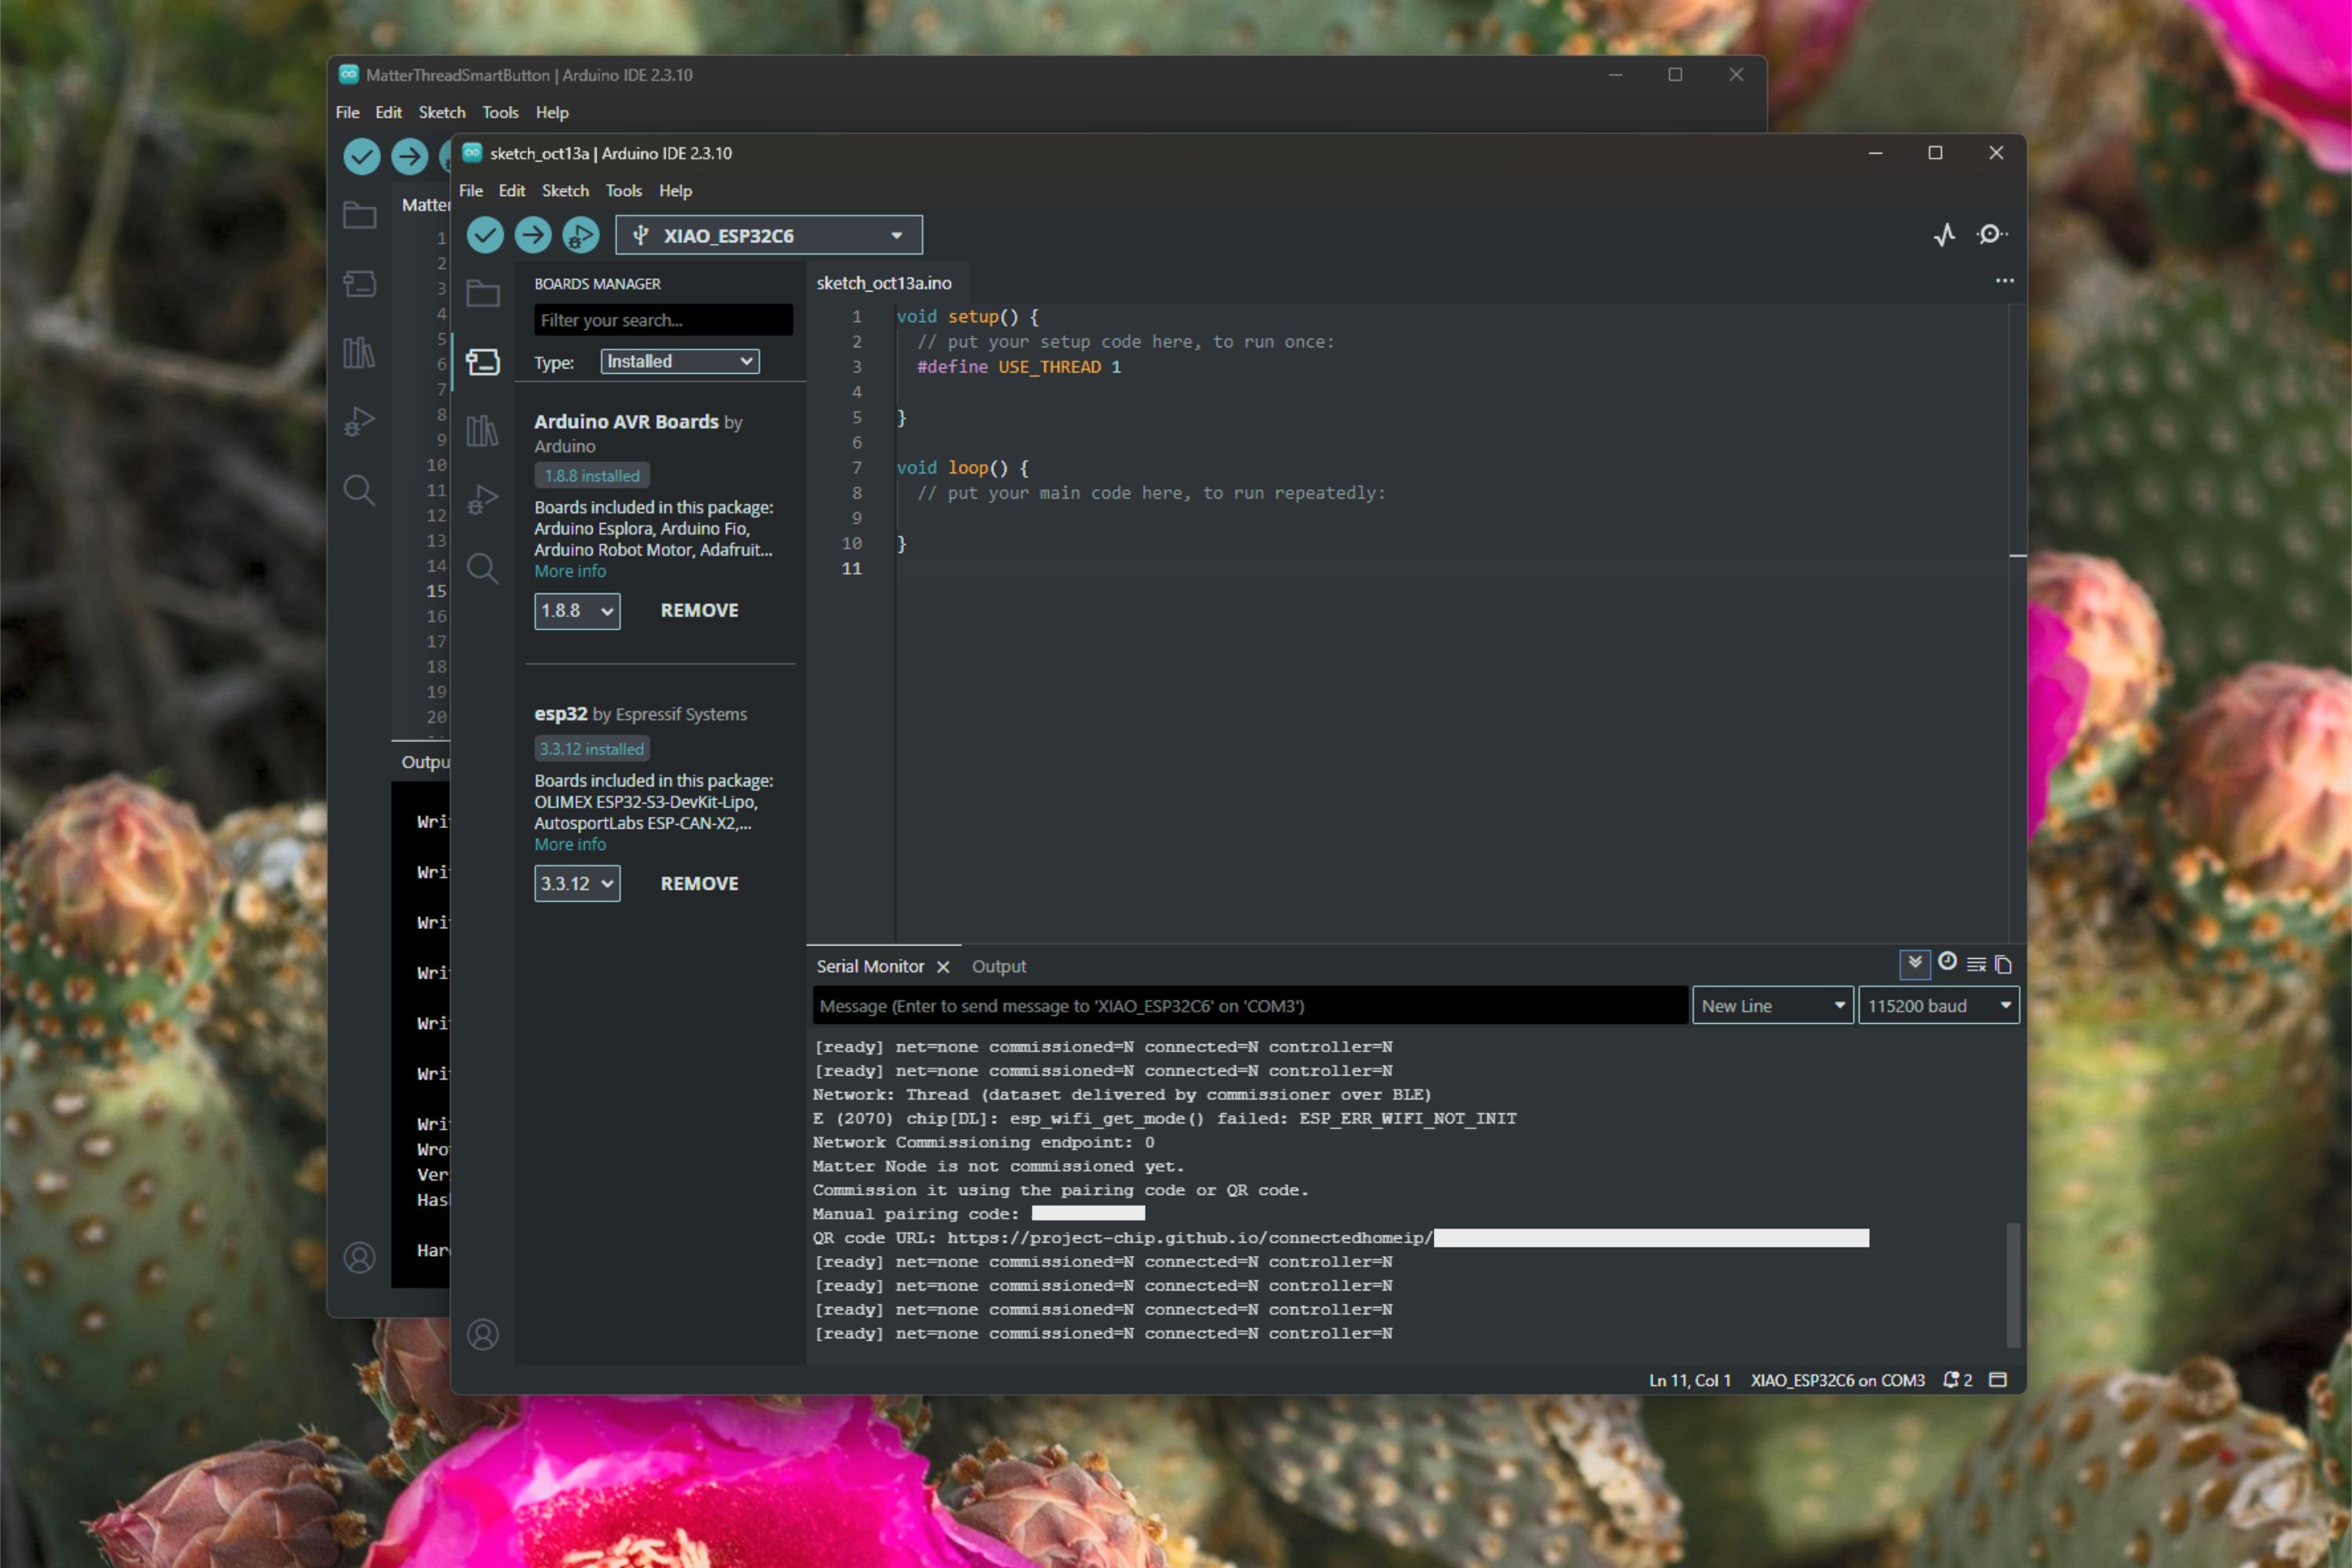Open File menu in MatterThreadSmartButton window
Image resolution: width=2352 pixels, height=1568 pixels.
point(347,113)
